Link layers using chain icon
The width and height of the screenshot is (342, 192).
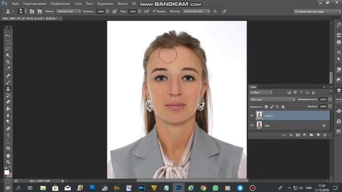click(x=284, y=135)
